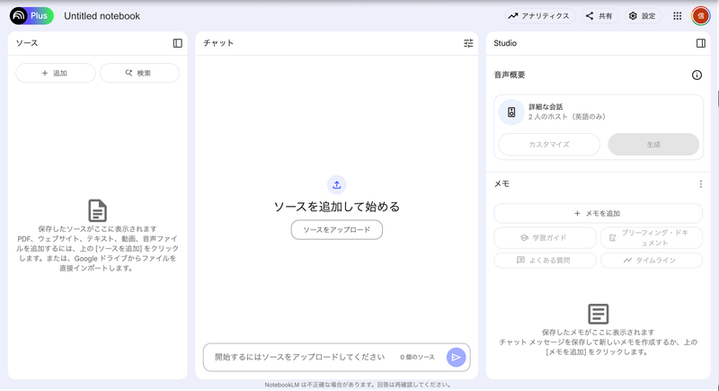Open the メモ three-dot options menu
The width and height of the screenshot is (719, 391).
pos(701,184)
